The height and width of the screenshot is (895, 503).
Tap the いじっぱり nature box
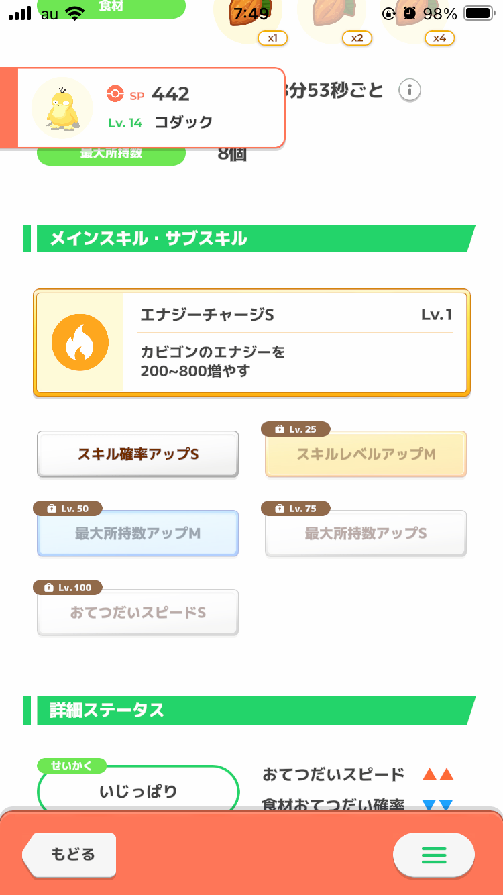(138, 792)
